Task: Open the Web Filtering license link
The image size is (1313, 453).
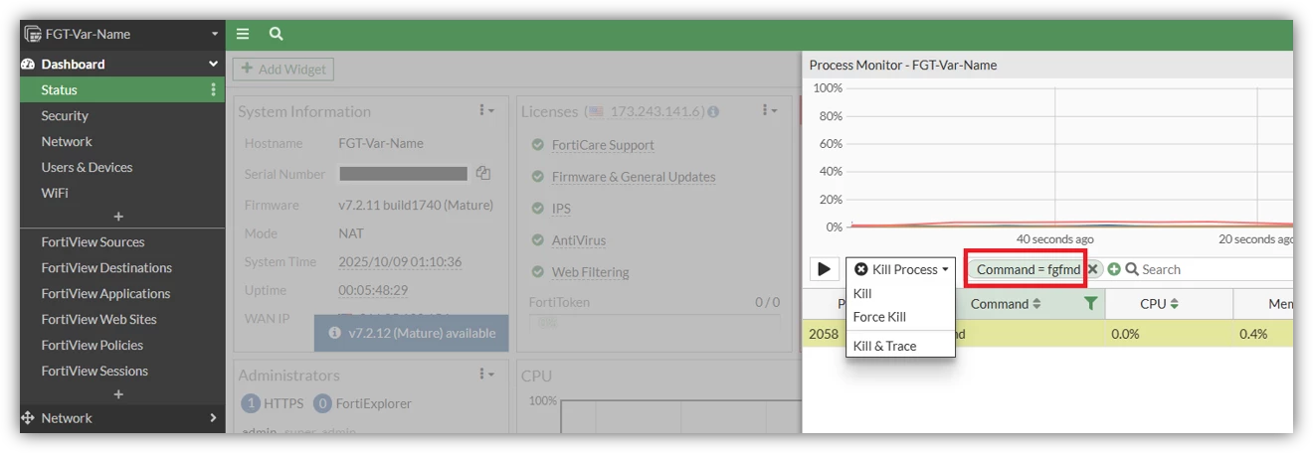Action: (x=591, y=272)
